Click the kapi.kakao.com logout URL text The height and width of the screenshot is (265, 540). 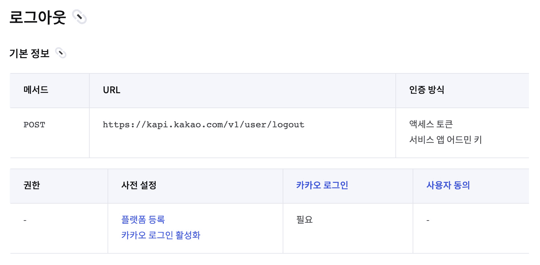(x=203, y=125)
